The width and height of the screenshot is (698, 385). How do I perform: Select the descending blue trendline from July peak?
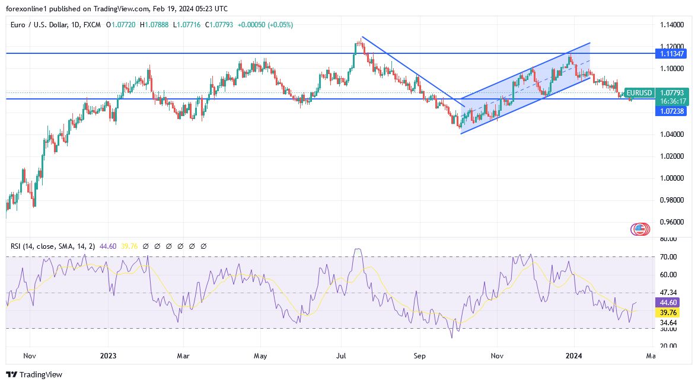(413, 72)
